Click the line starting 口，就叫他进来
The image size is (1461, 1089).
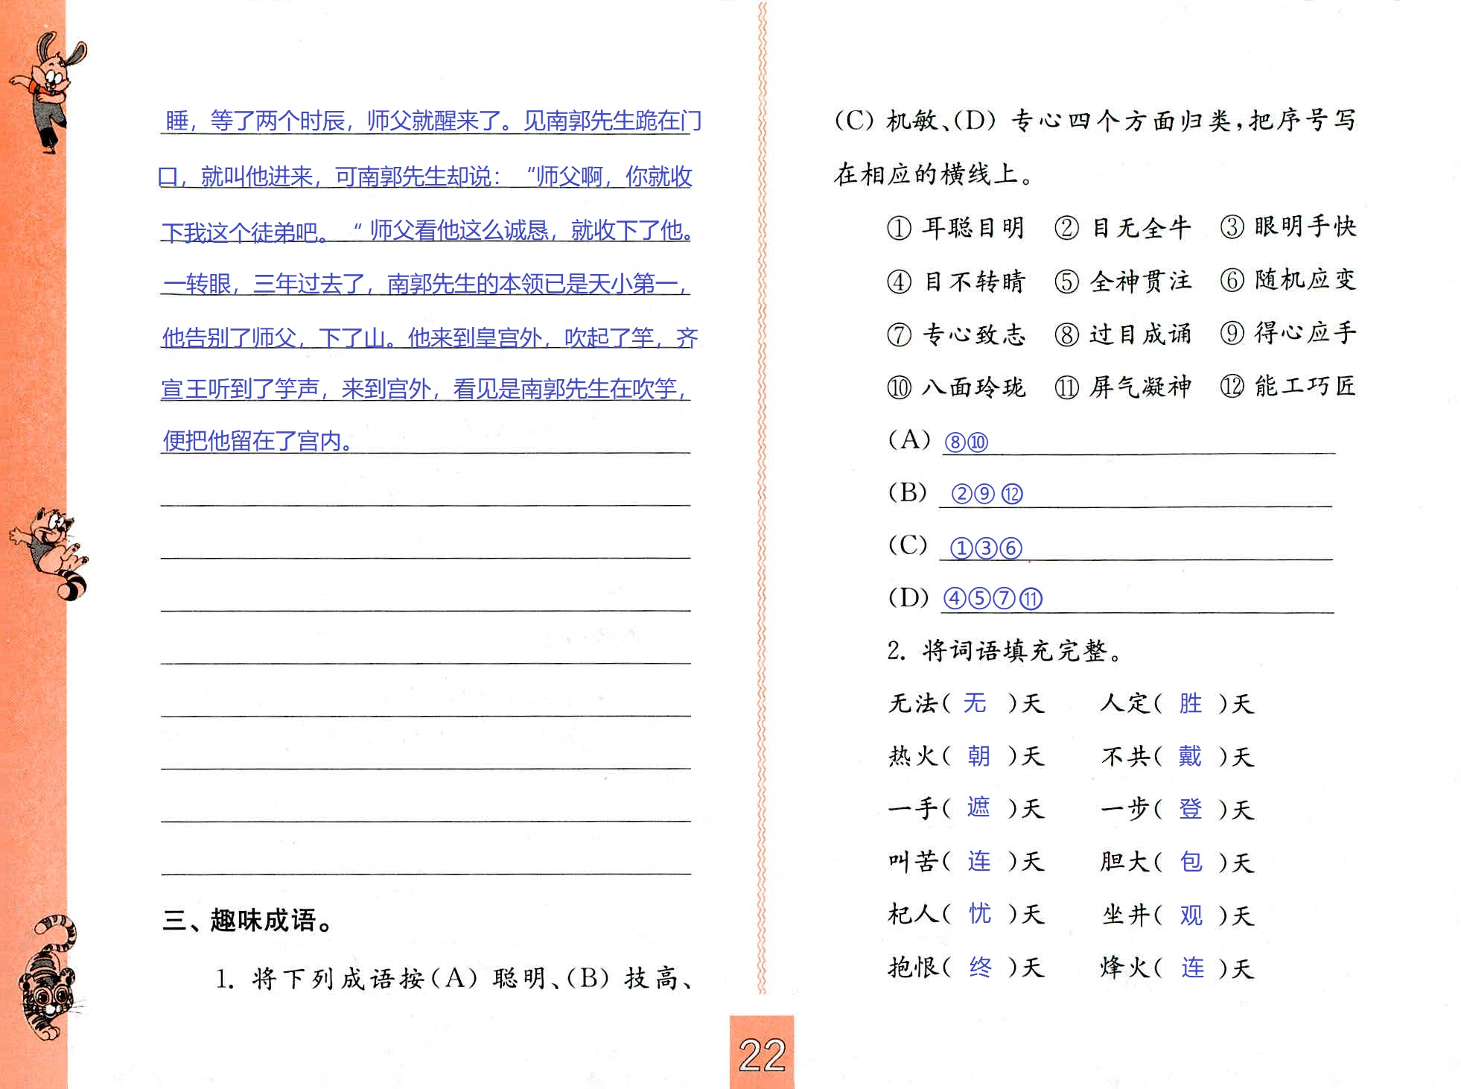pos(425,177)
